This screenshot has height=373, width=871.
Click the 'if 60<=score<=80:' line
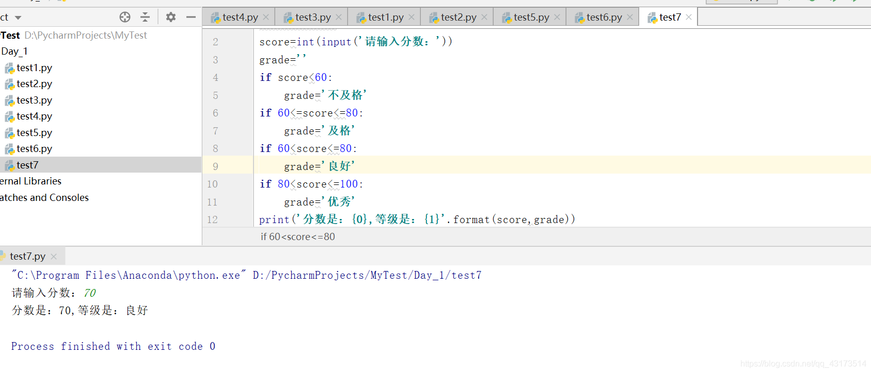point(311,113)
